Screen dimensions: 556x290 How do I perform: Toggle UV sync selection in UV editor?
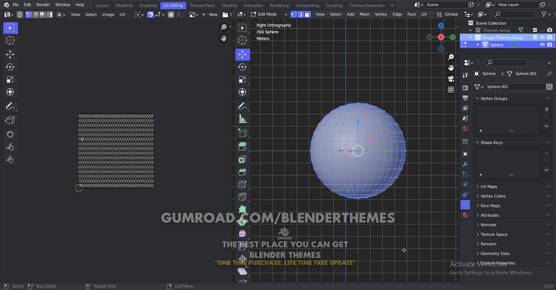tap(20, 14)
